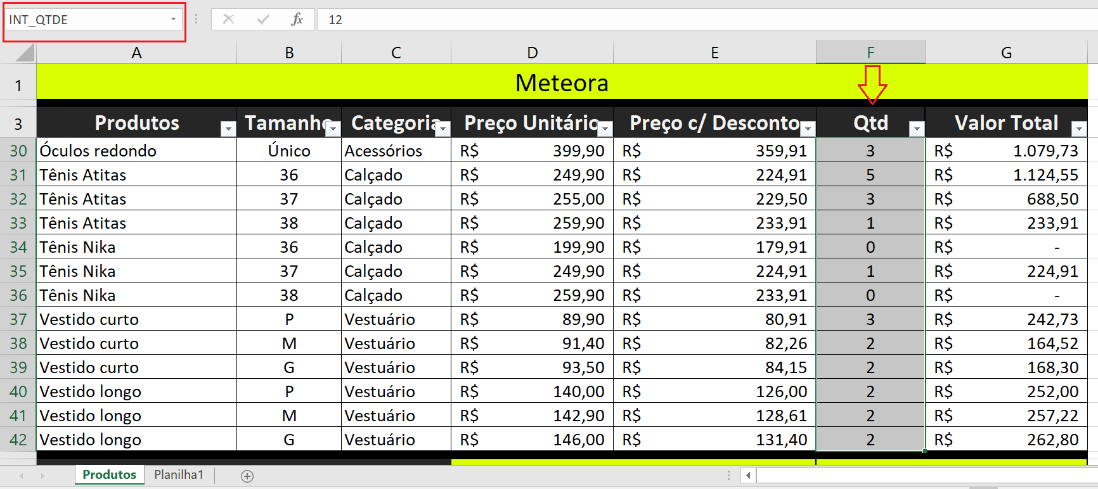Select column G header

coord(1006,53)
